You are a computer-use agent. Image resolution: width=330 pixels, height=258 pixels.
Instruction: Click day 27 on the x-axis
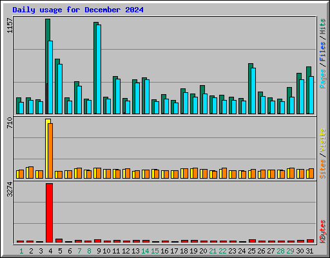click(271, 251)
